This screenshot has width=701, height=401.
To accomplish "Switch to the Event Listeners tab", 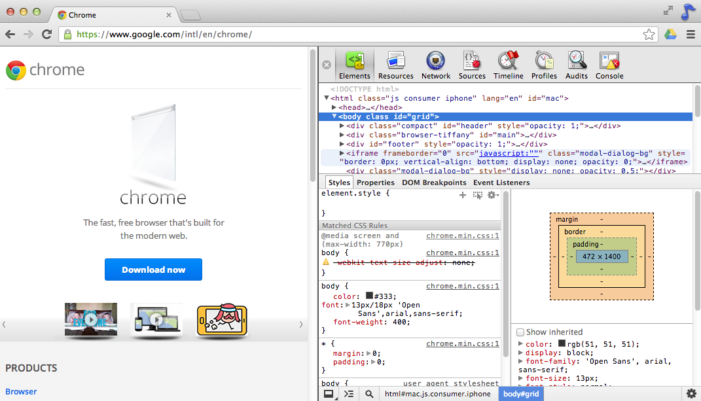I will coord(501,183).
